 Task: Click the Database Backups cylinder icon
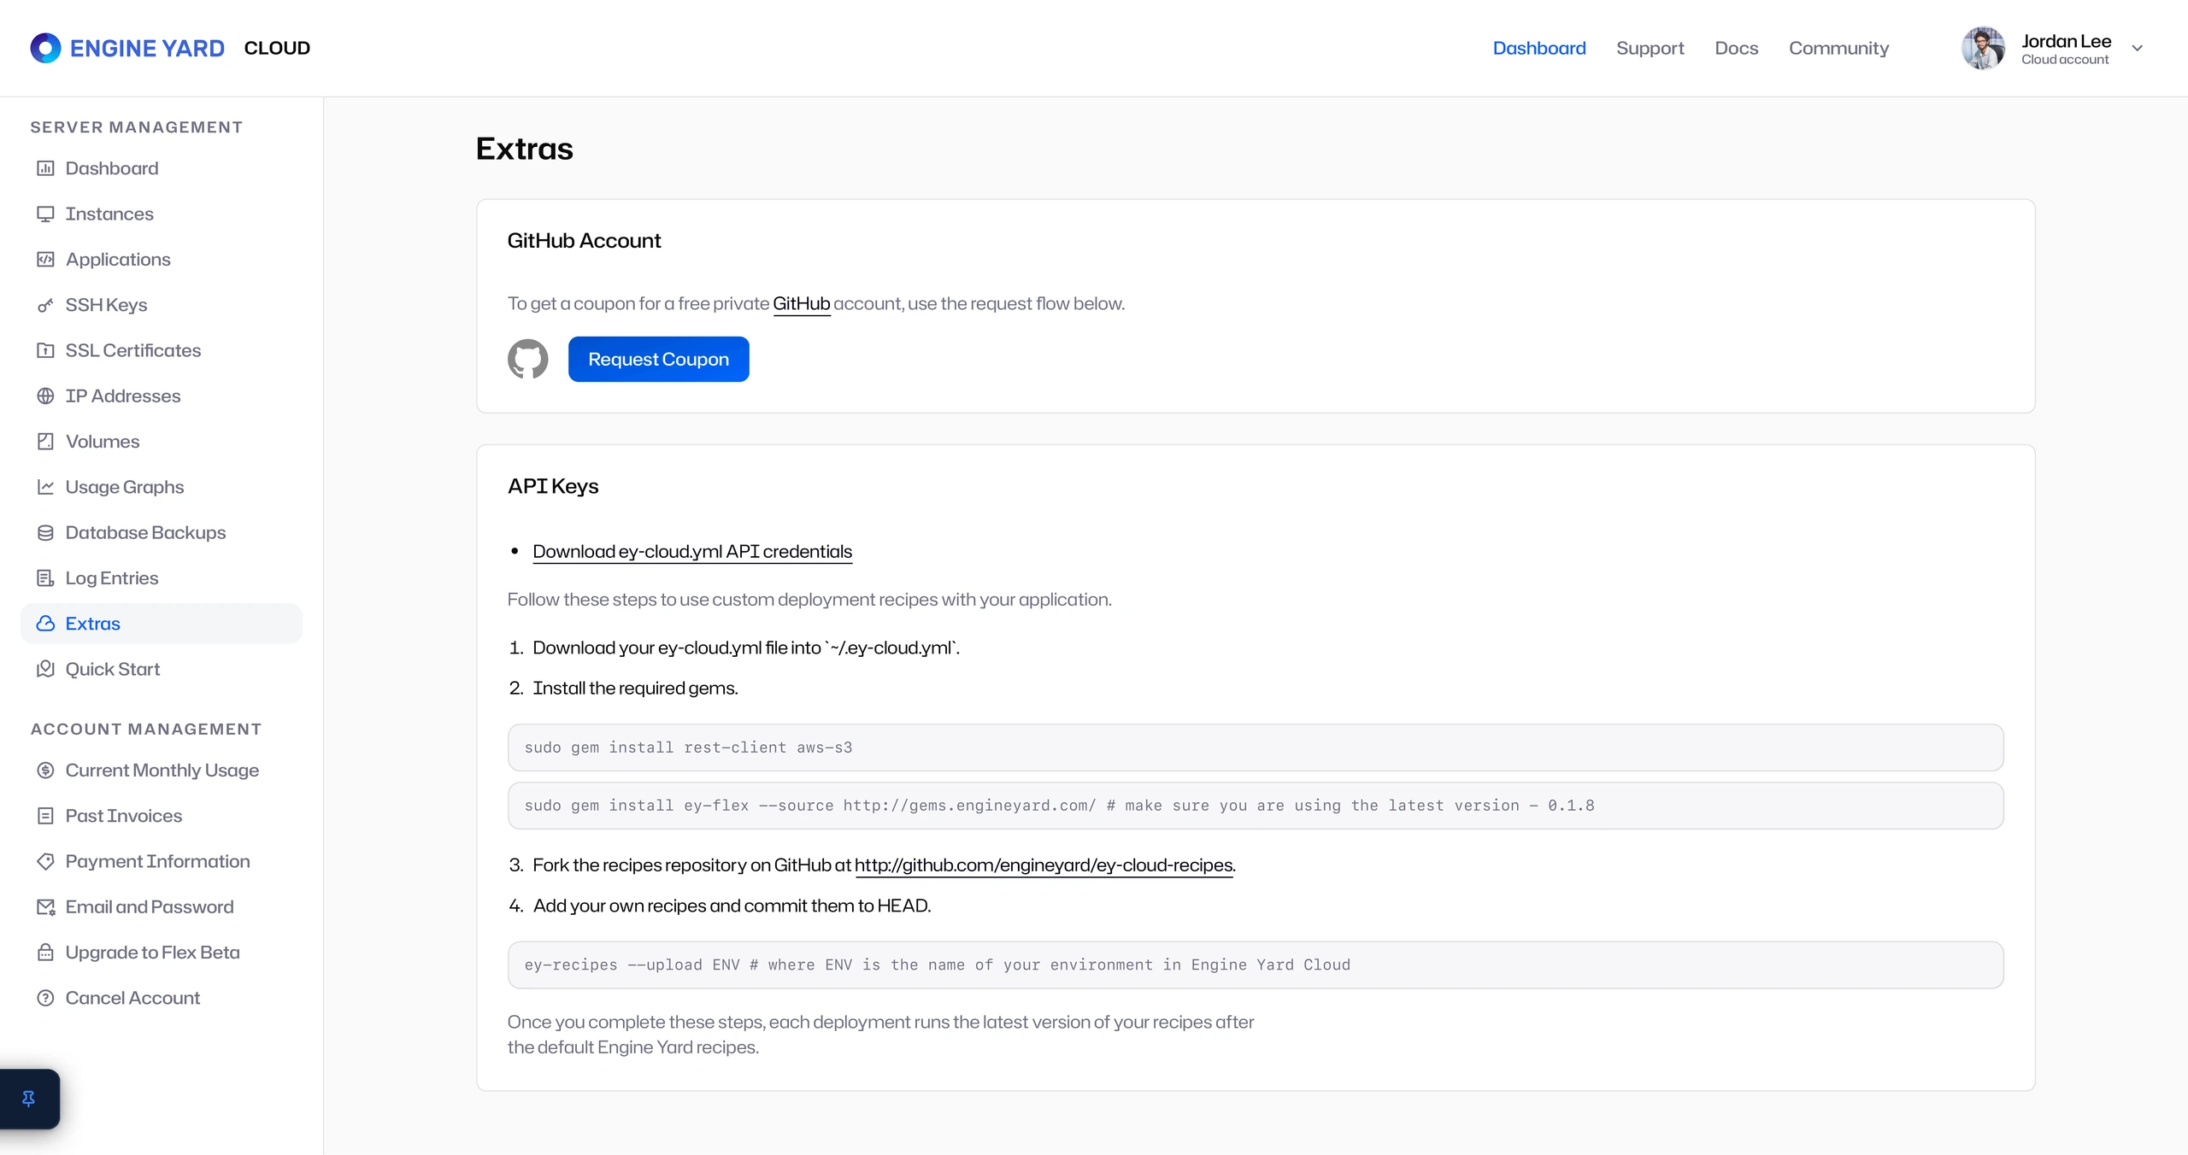(x=45, y=533)
